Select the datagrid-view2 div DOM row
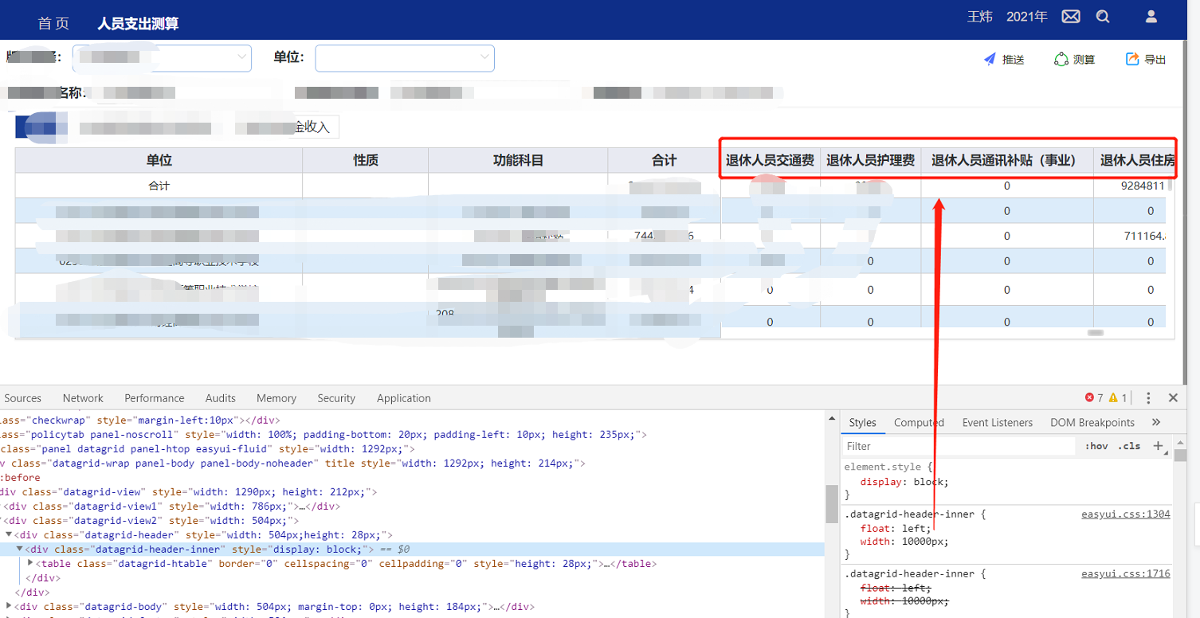 [412, 520]
